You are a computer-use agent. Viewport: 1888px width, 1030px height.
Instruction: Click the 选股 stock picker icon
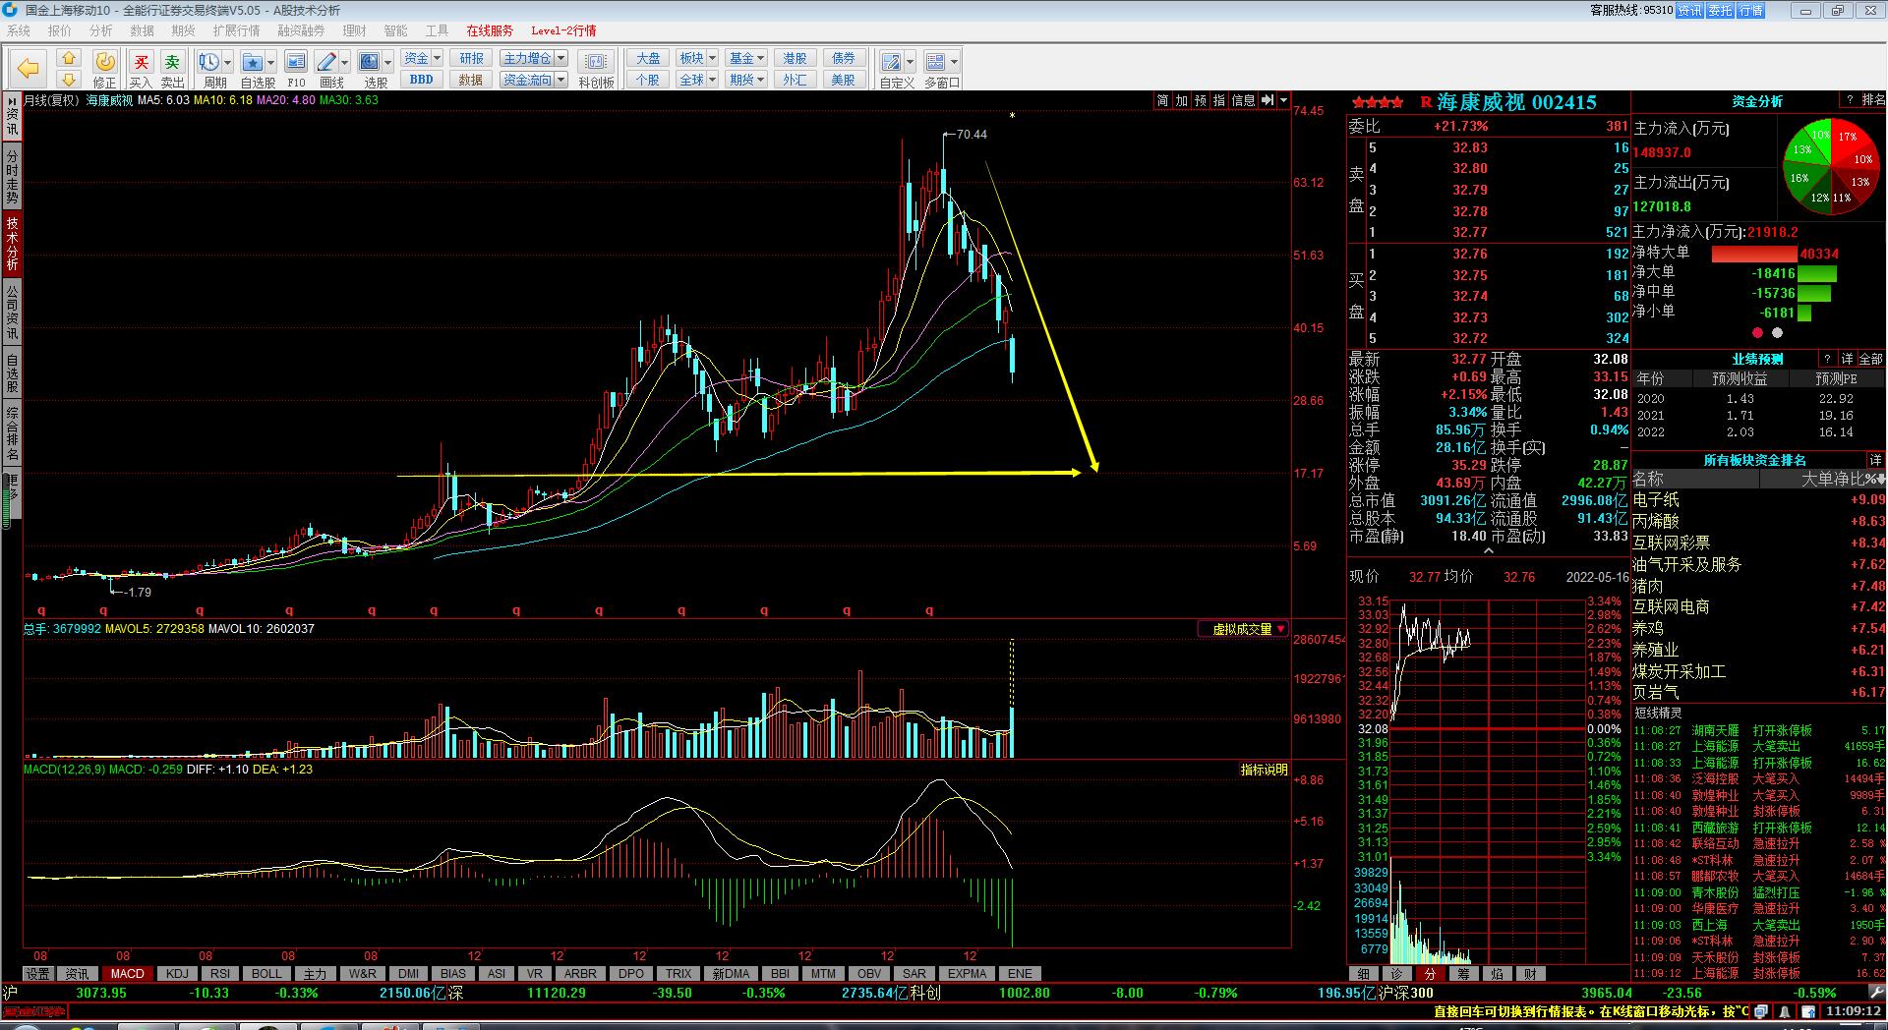click(x=370, y=62)
